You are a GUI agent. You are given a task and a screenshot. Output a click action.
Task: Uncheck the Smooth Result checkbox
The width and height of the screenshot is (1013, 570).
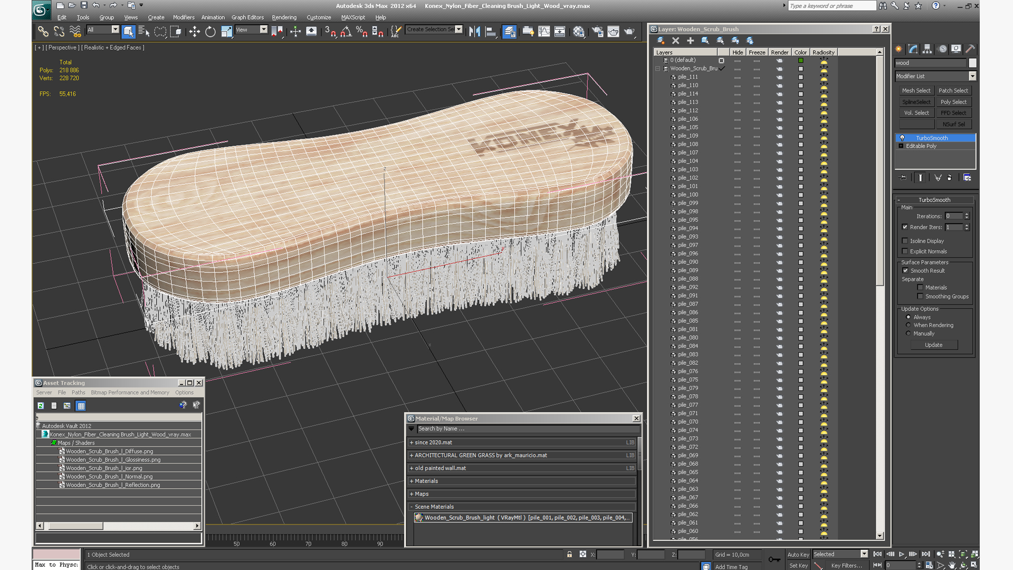pyautogui.click(x=905, y=271)
